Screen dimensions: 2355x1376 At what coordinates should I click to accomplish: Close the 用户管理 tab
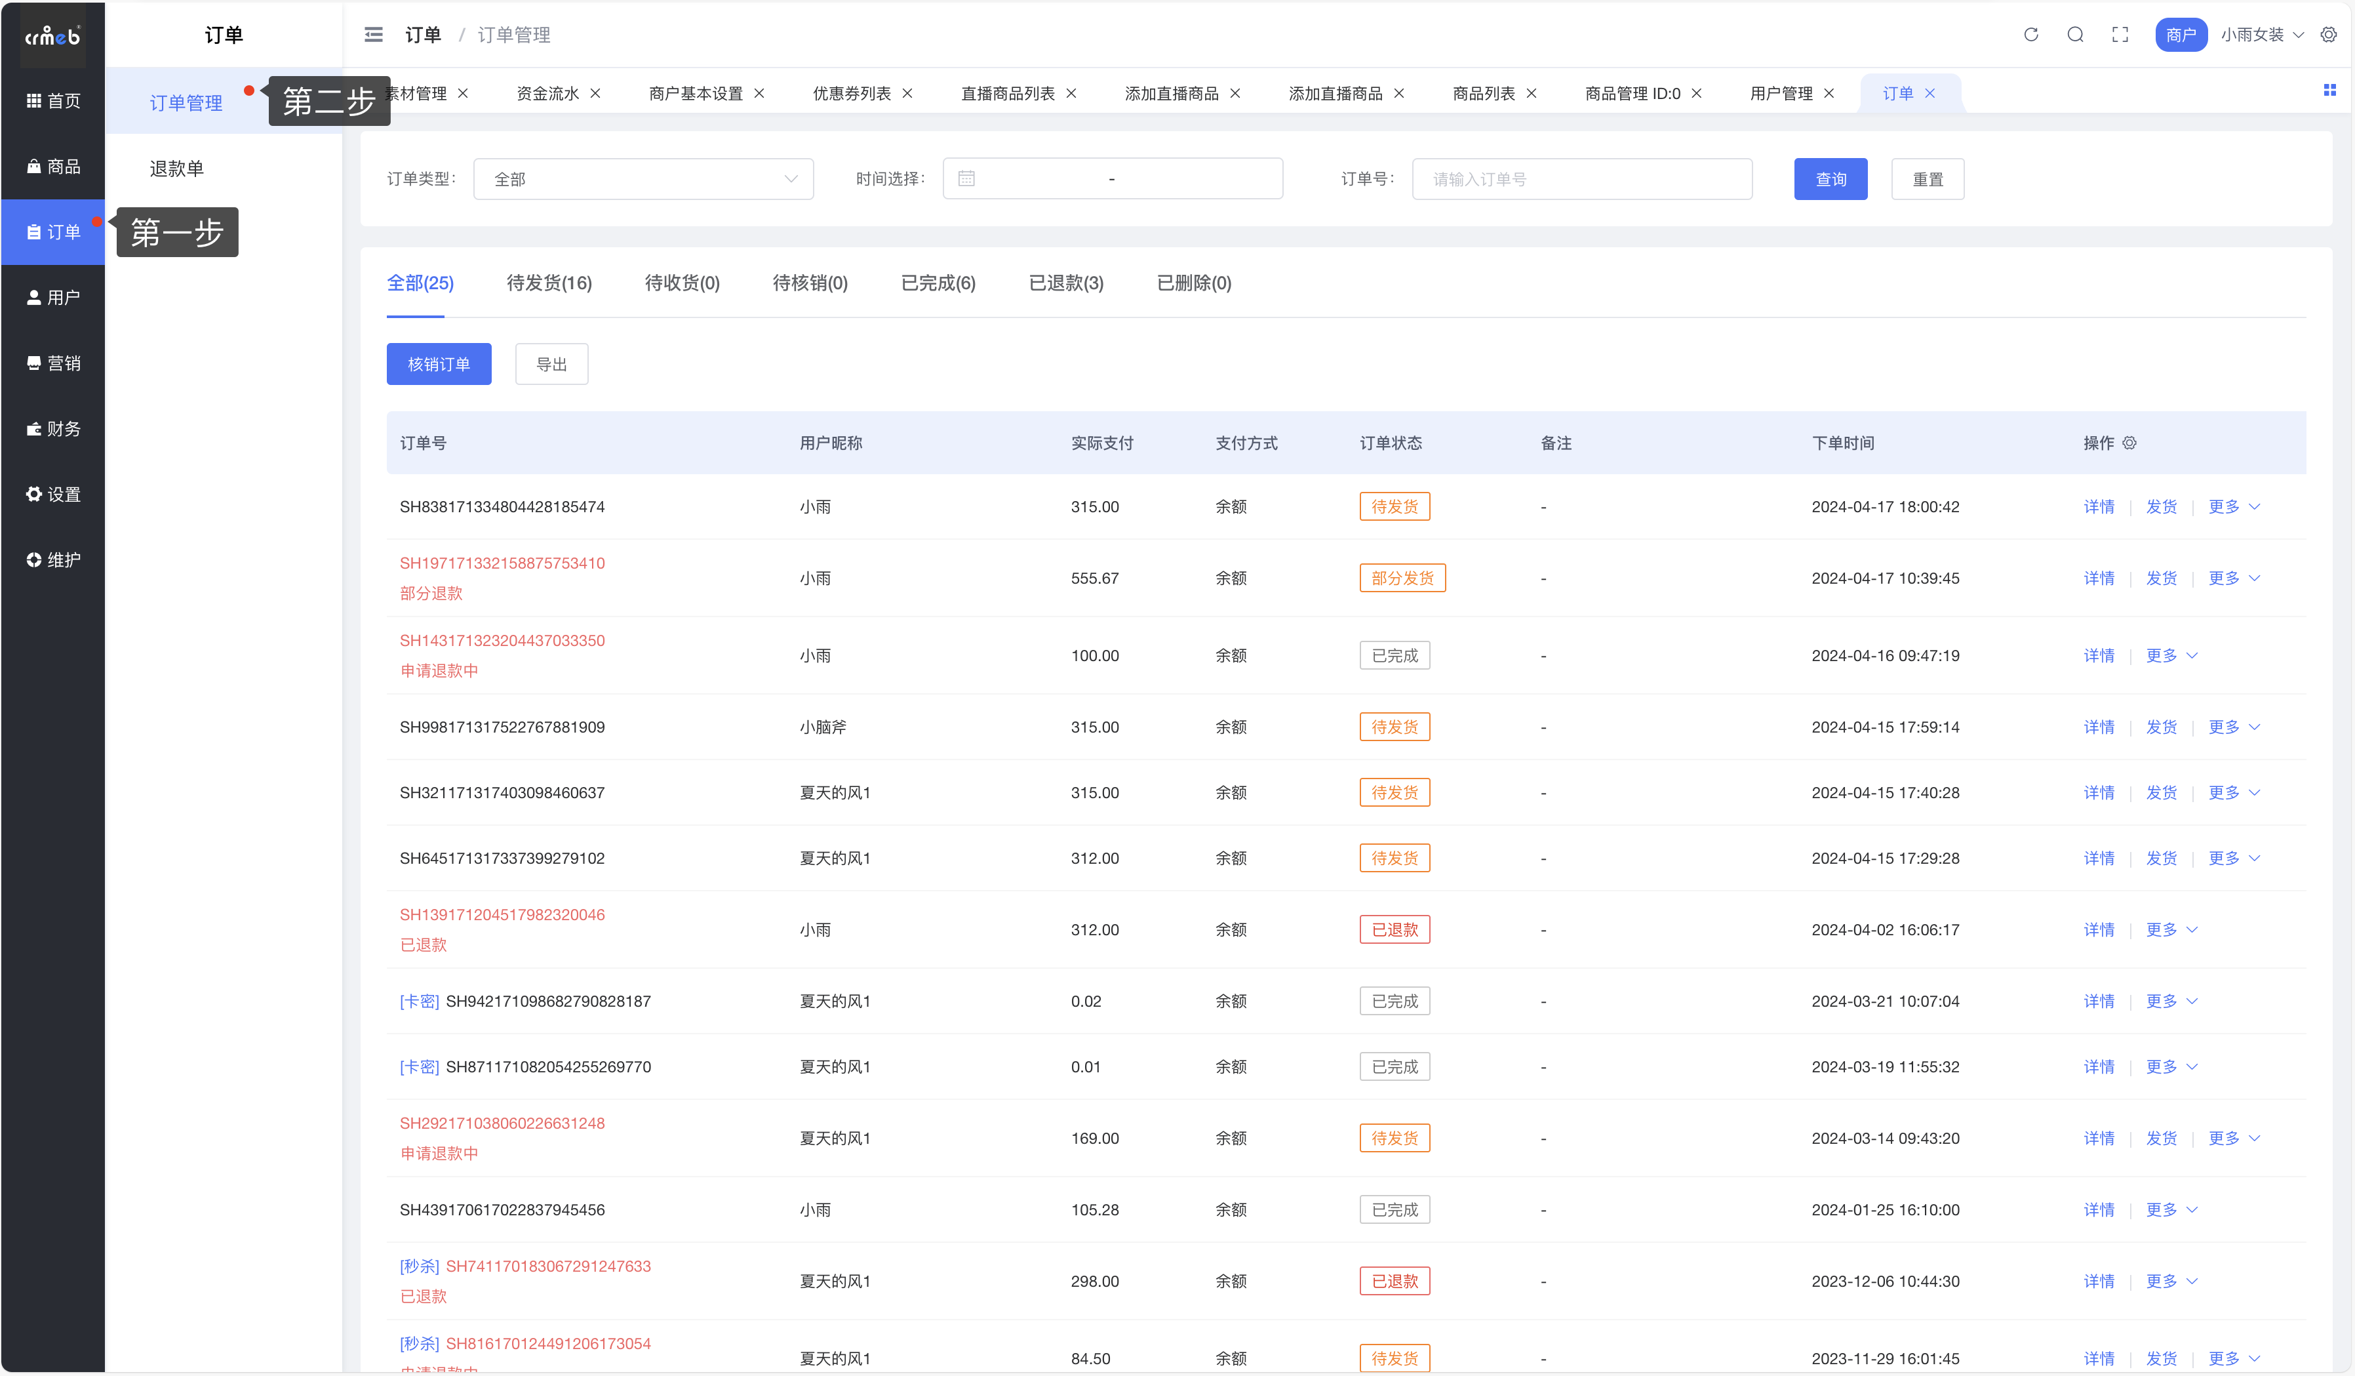pyautogui.click(x=1829, y=94)
